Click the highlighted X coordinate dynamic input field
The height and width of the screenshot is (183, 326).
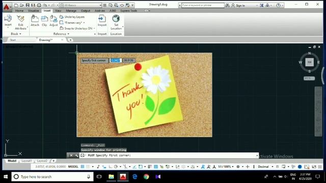[116, 60]
